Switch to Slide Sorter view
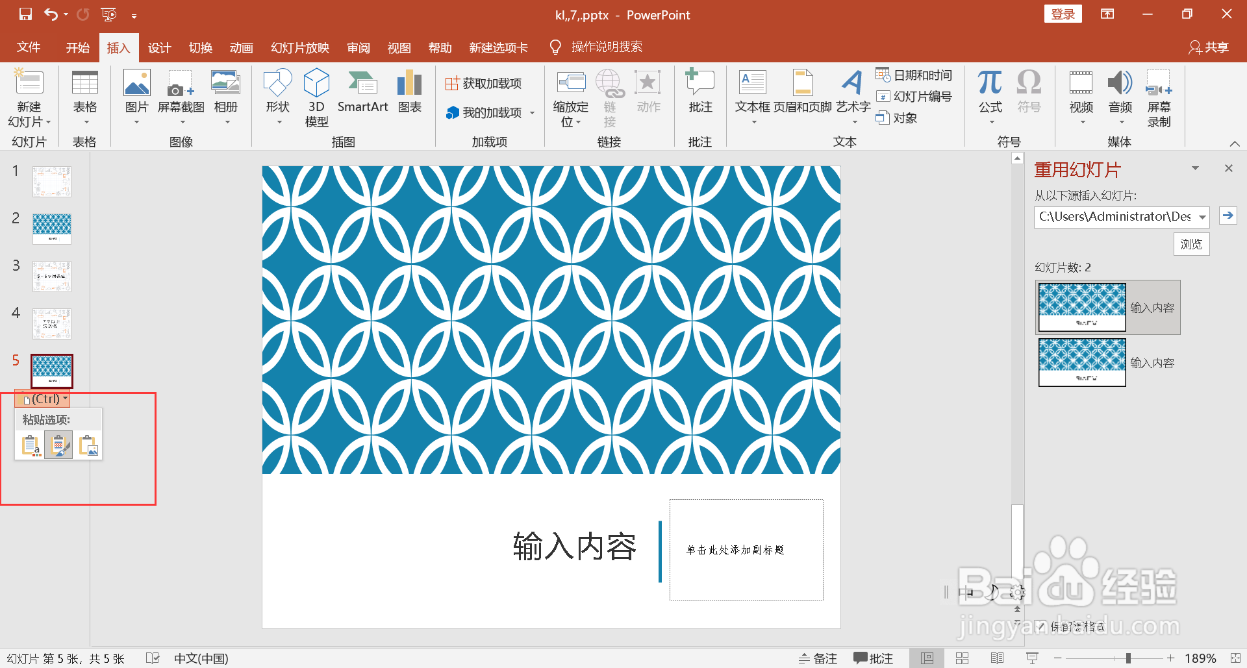 point(962,658)
